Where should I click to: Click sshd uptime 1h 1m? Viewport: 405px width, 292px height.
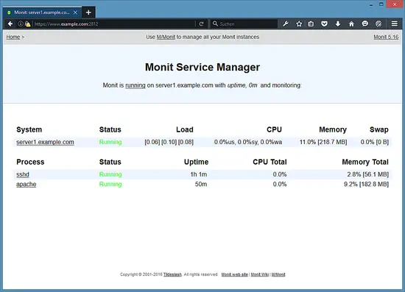coord(199,174)
